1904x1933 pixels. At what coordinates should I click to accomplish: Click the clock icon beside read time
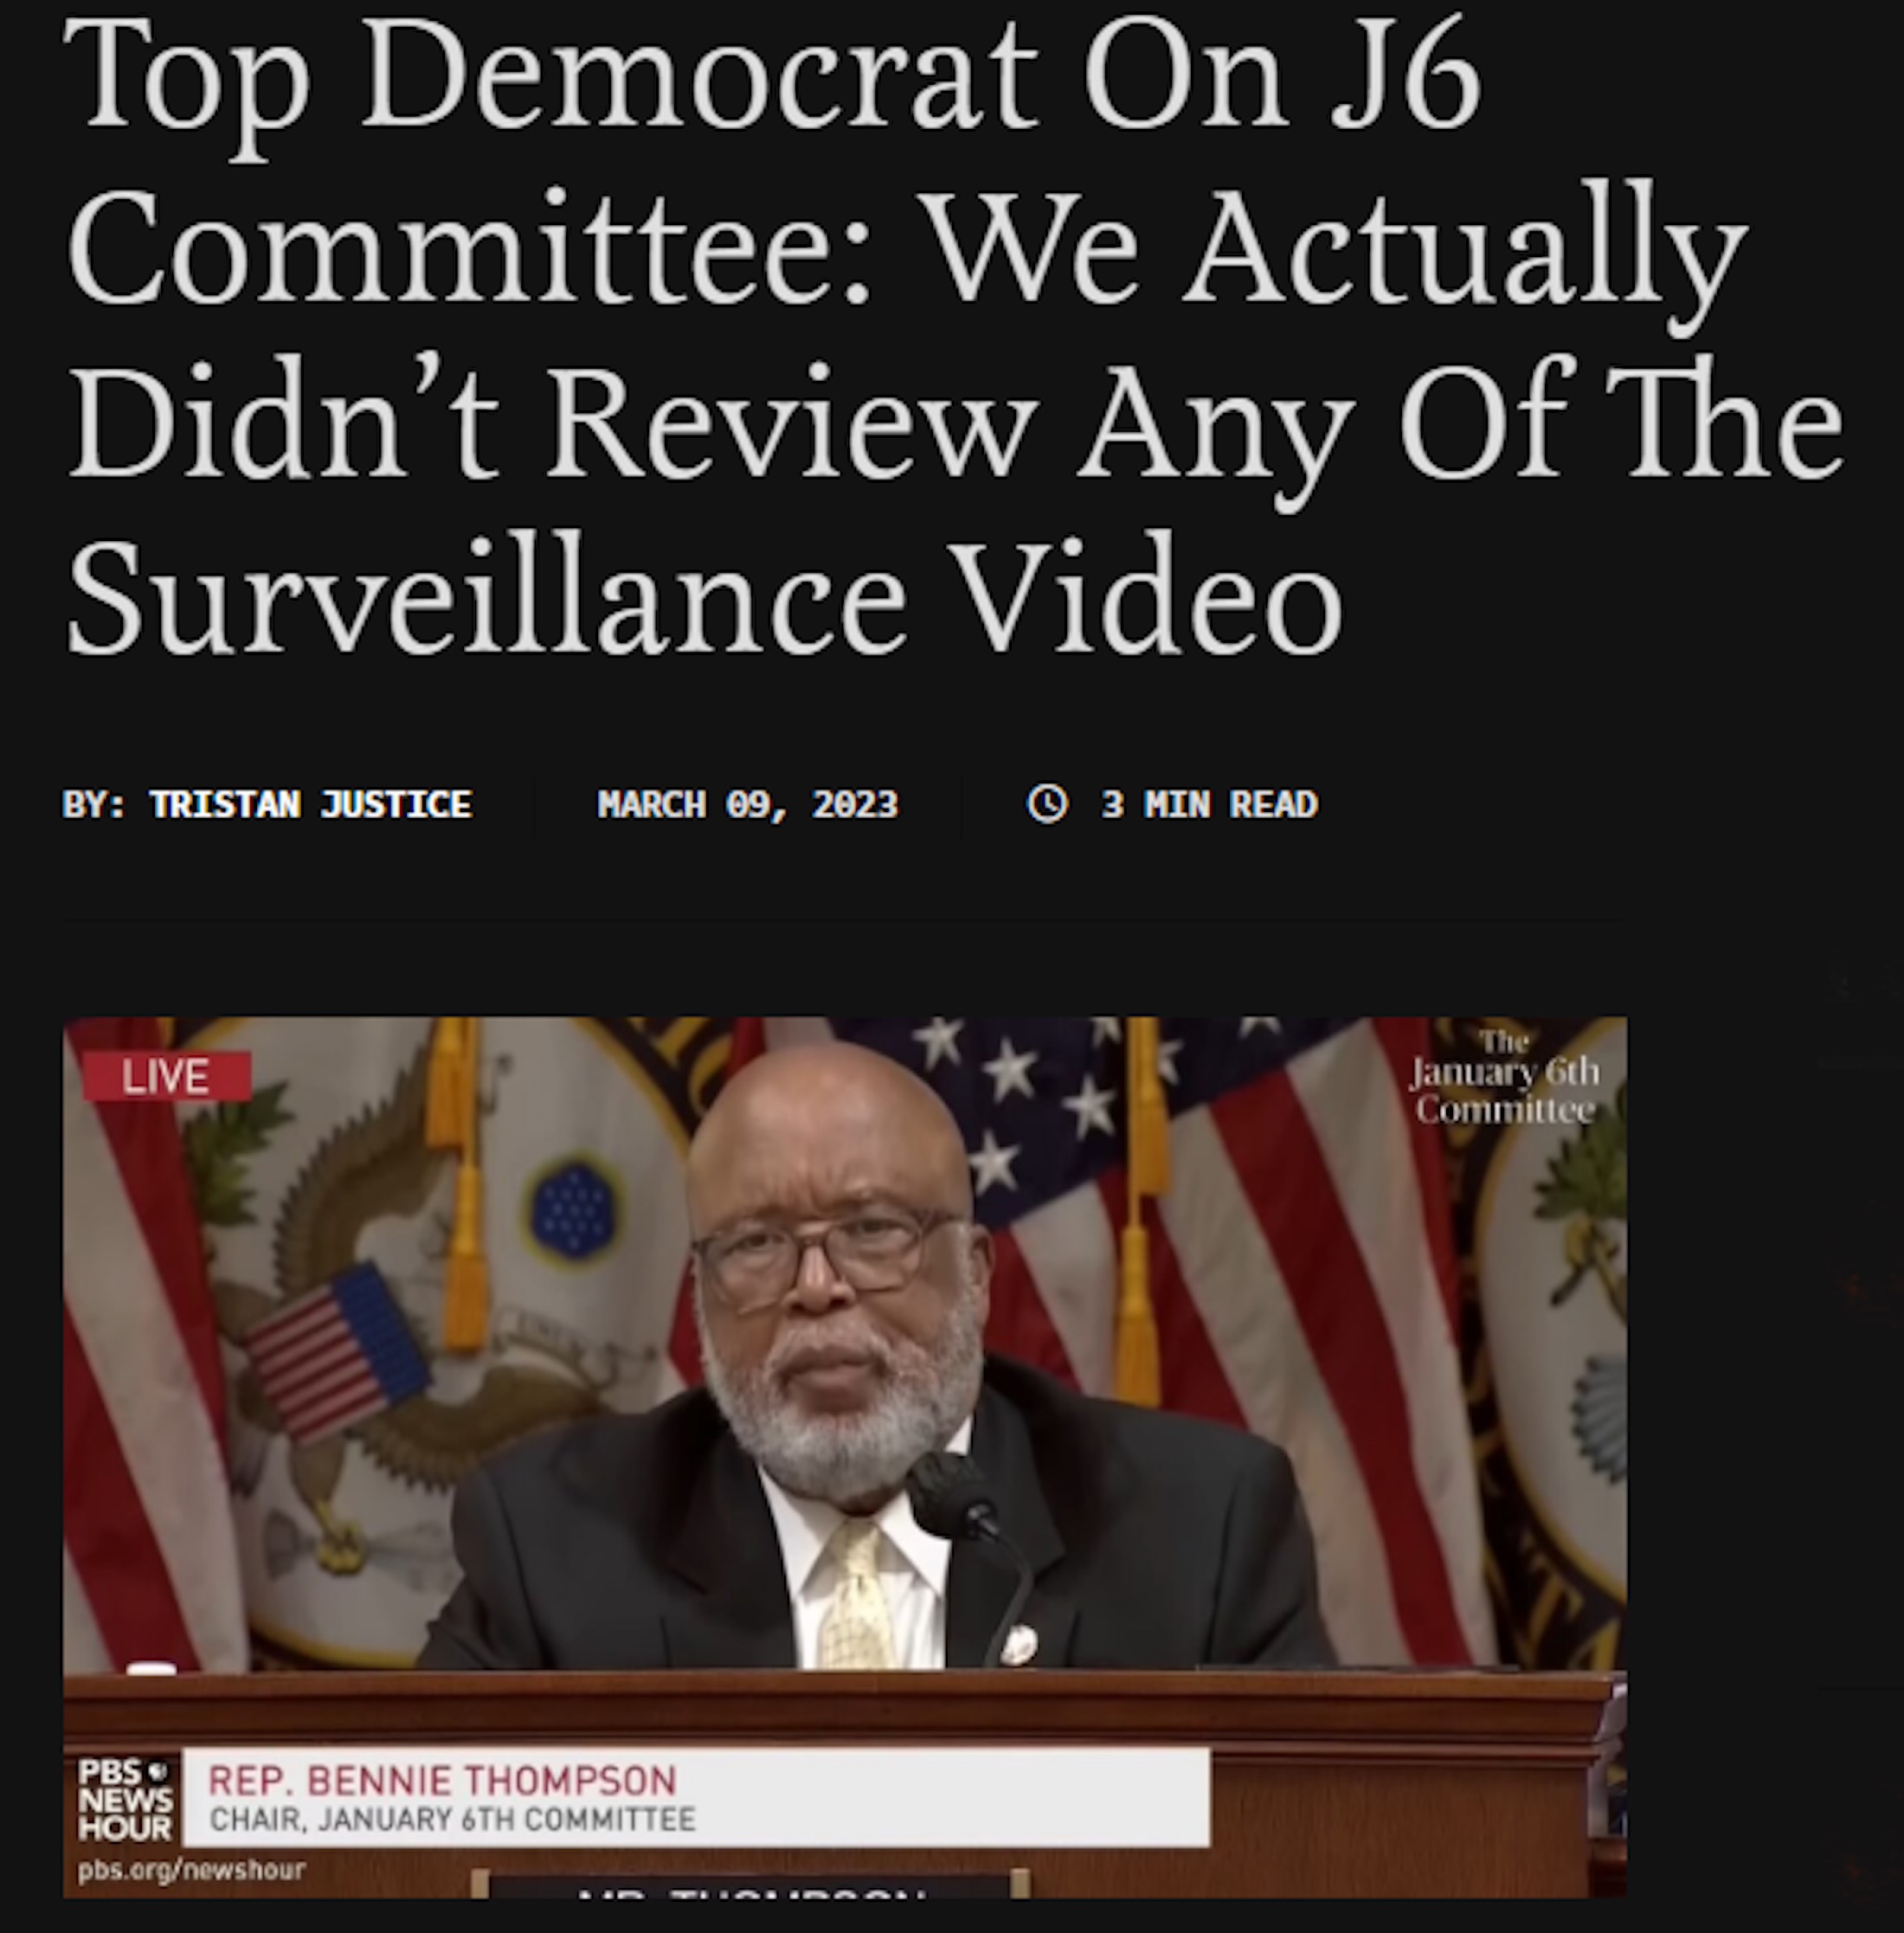point(1047,803)
